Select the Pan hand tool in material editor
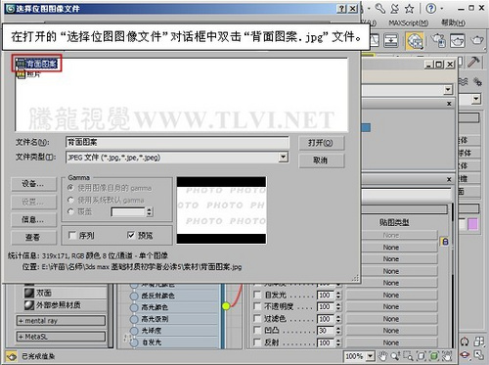The width and height of the screenshot is (489, 365). click(x=382, y=356)
